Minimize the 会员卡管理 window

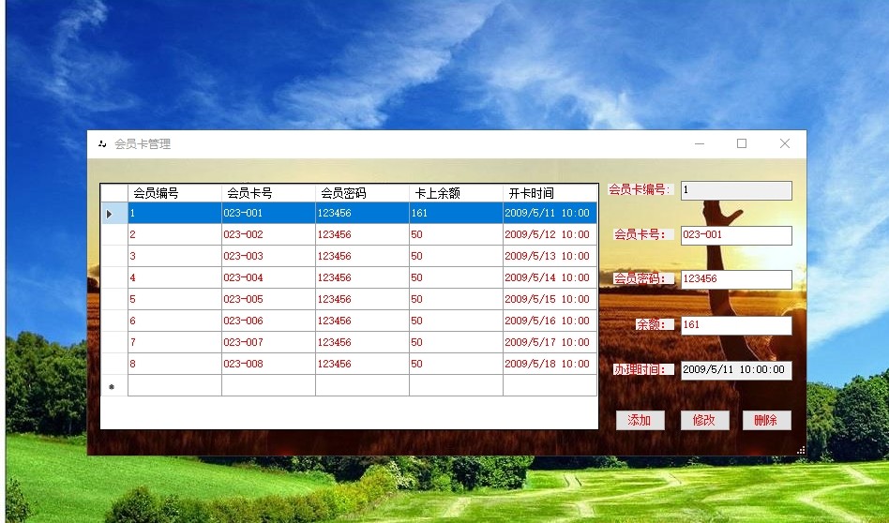pos(700,144)
